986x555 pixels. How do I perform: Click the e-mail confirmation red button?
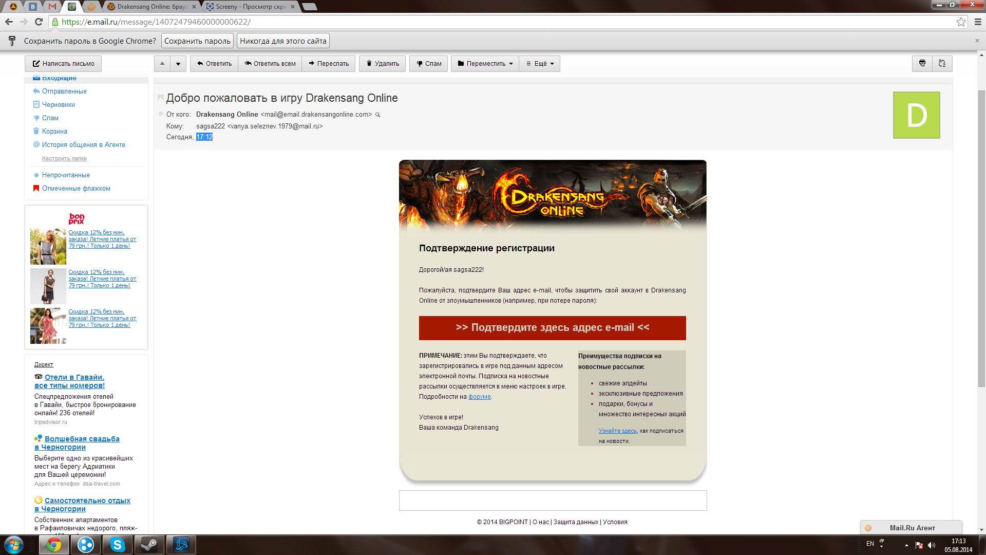552,328
